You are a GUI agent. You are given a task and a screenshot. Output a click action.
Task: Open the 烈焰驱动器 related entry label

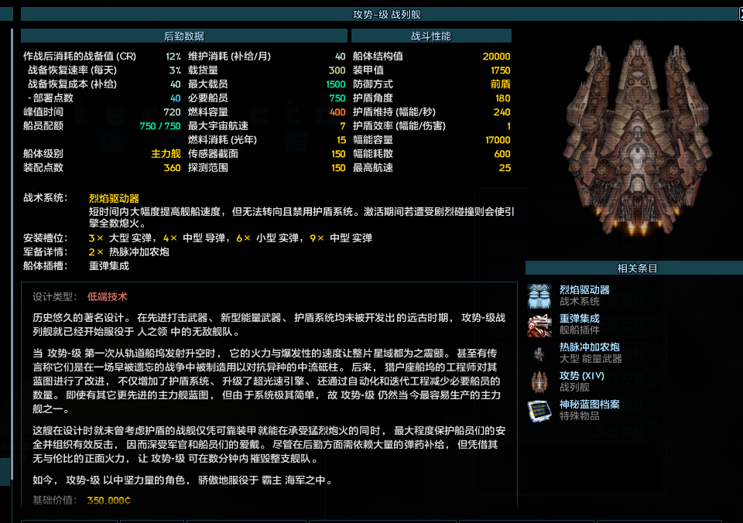[x=584, y=290]
